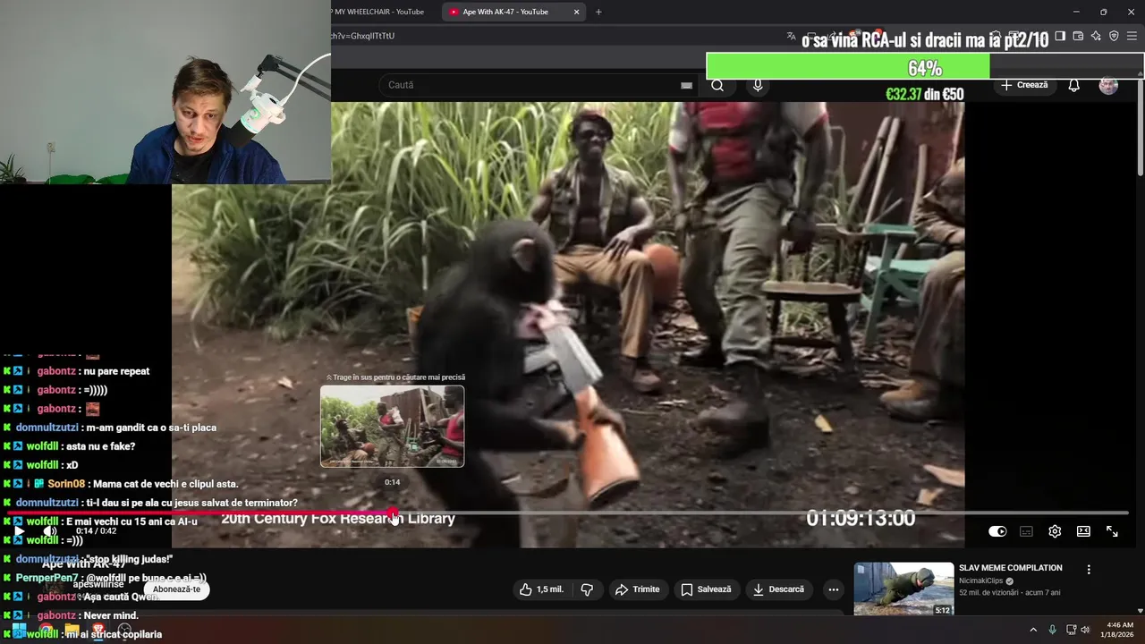1145x644 pixels.
Task: Like the video (1,5 mil.)
Action: 542,589
